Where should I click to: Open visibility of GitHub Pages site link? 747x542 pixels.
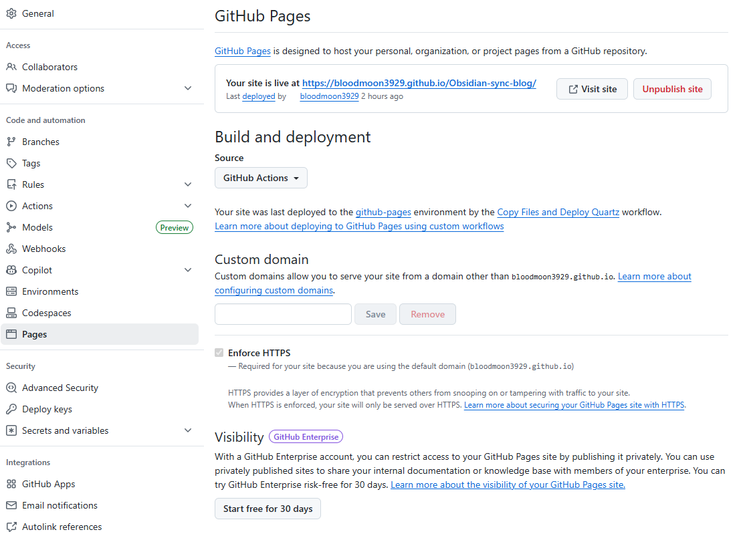point(508,485)
